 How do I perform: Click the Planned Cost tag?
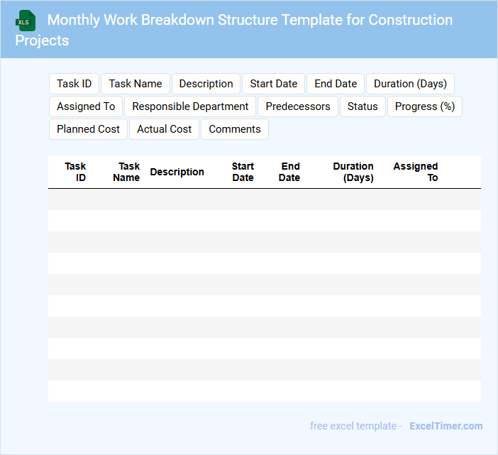(x=89, y=129)
